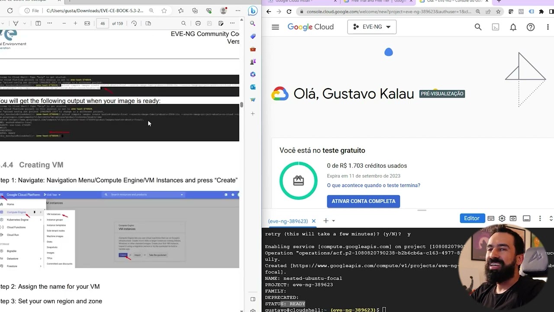This screenshot has height=312, width=554.
Task: Refresh the PDF page in Edge
Action: [10, 10]
